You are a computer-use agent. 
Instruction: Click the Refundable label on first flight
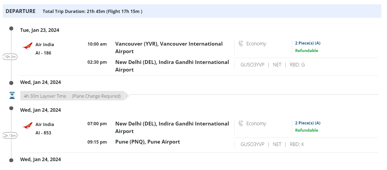point(306,51)
